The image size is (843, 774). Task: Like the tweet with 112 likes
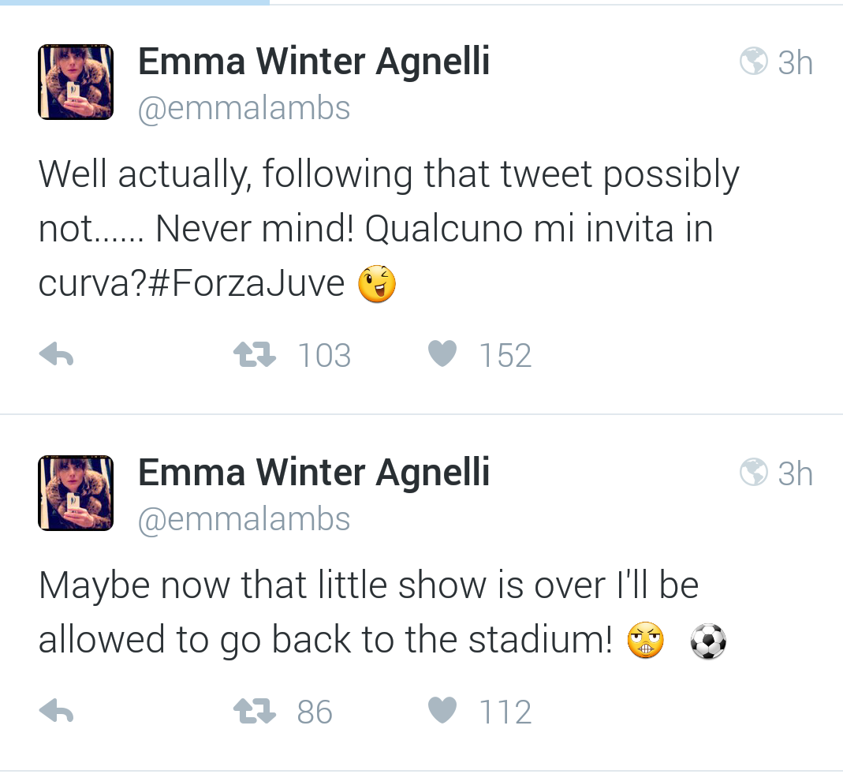[442, 712]
